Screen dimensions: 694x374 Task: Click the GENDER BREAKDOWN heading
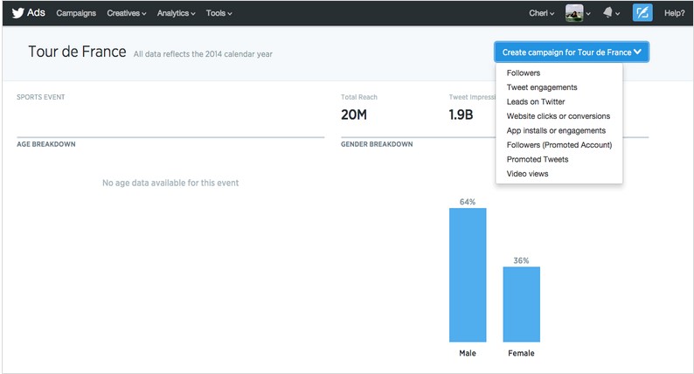(x=377, y=144)
